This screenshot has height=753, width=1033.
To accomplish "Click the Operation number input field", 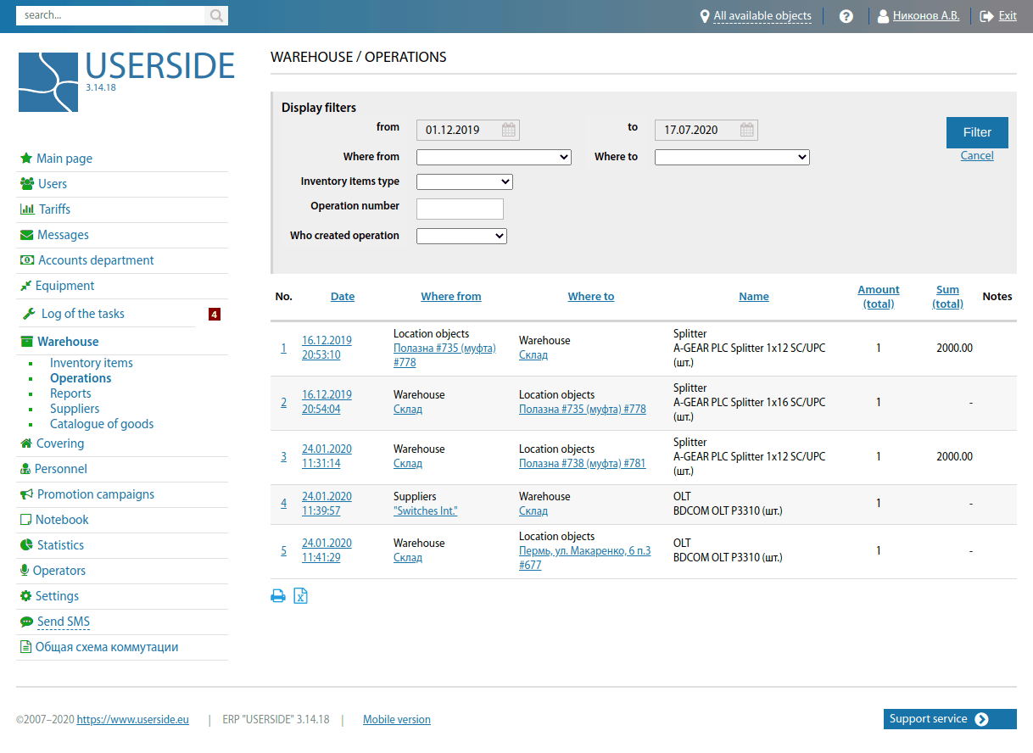I will pyautogui.click(x=460, y=209).
